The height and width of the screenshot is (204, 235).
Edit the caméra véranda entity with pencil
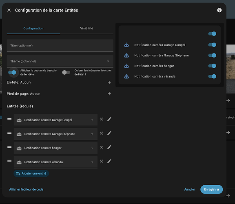pyautogui.click(x=109, y=161)
